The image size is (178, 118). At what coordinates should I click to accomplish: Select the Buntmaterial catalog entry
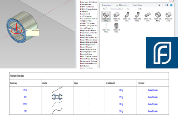(x=85, y=14)
